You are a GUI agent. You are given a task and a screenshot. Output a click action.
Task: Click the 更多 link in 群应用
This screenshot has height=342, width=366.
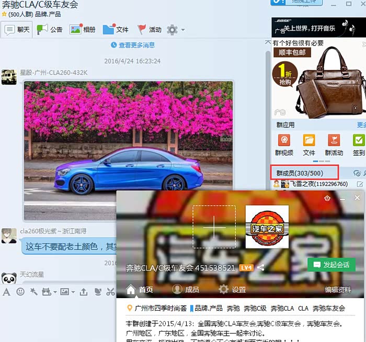tap(362, 125)
